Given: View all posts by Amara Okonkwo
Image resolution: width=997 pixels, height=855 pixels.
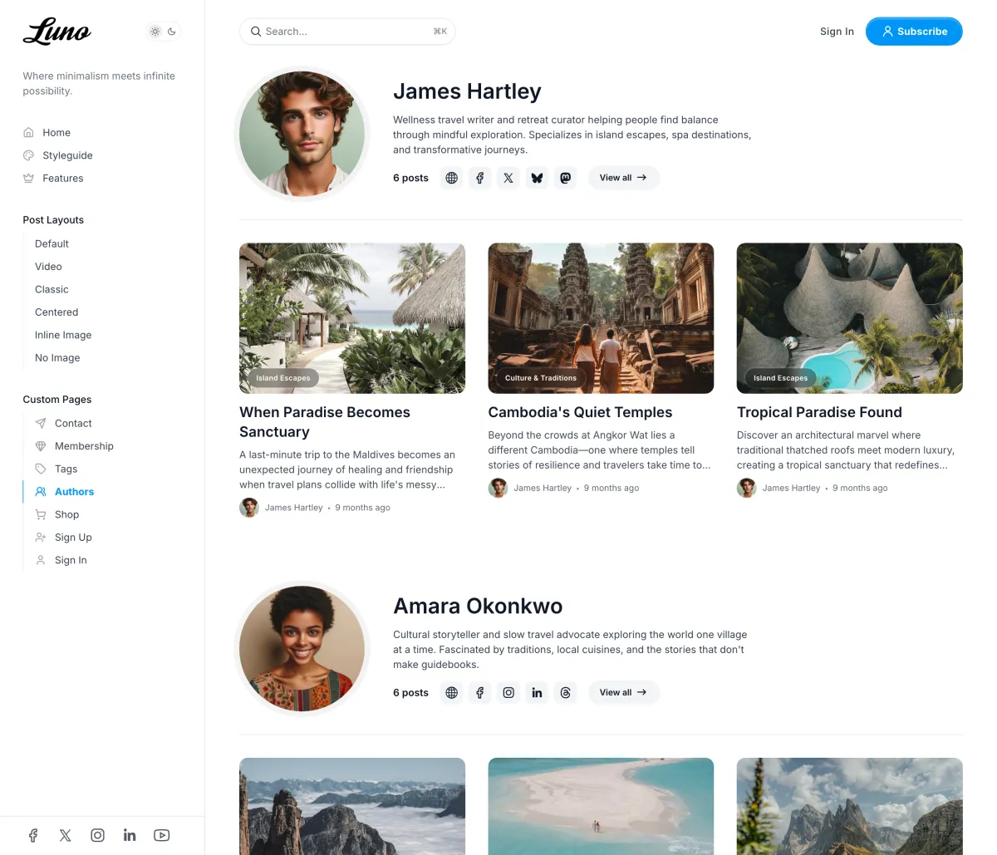Looking at the screenshot, I should (623, 693).
